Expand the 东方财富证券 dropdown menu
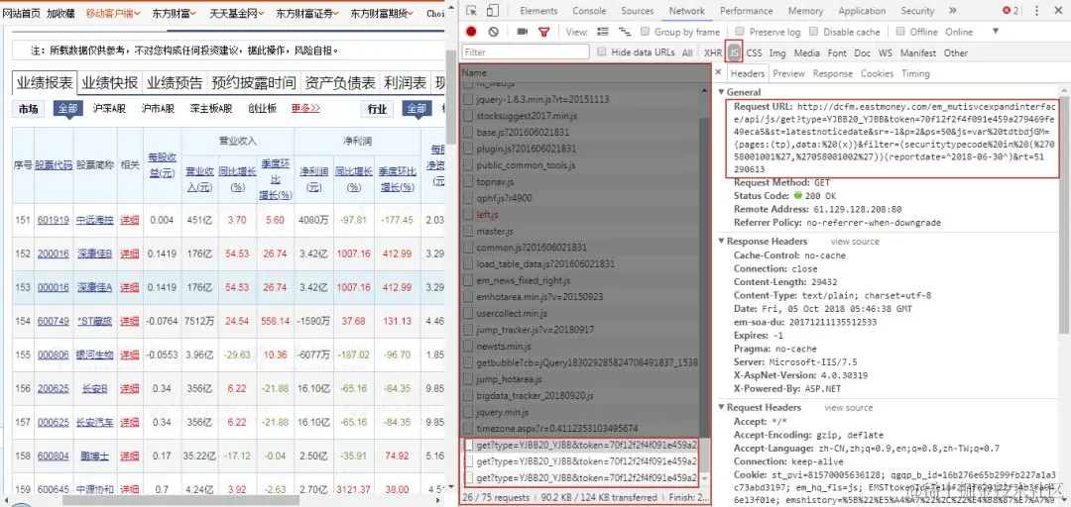 pos(308,13)
